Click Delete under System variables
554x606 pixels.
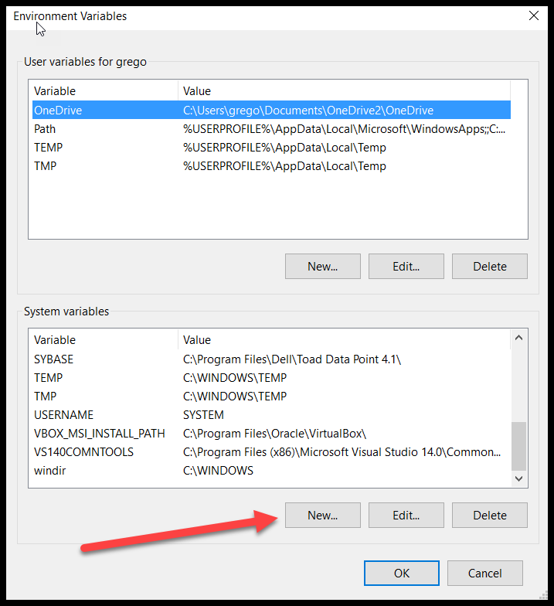(x=490, y=515)
